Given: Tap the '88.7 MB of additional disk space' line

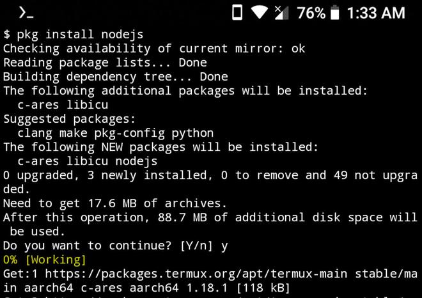Looking at the screenshot, I should pyautogui.click(x=210, y=217).
